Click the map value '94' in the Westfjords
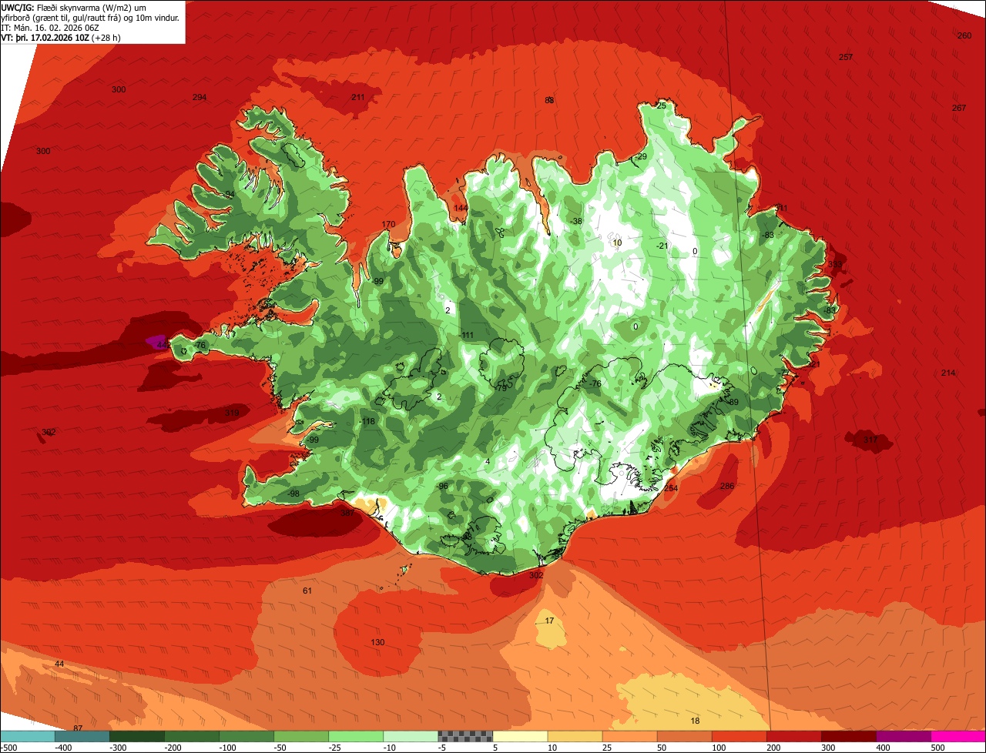This screenshot has width=986, height=753. pyautogui.click(x=230, y=193)
